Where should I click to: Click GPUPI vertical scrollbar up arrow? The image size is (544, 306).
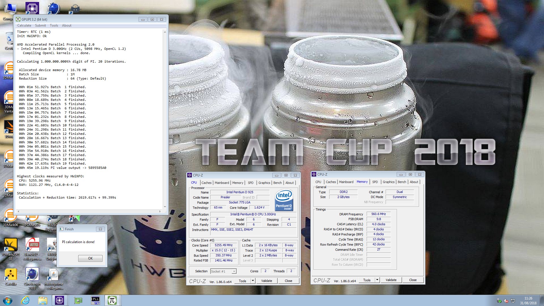pos(165,32)
